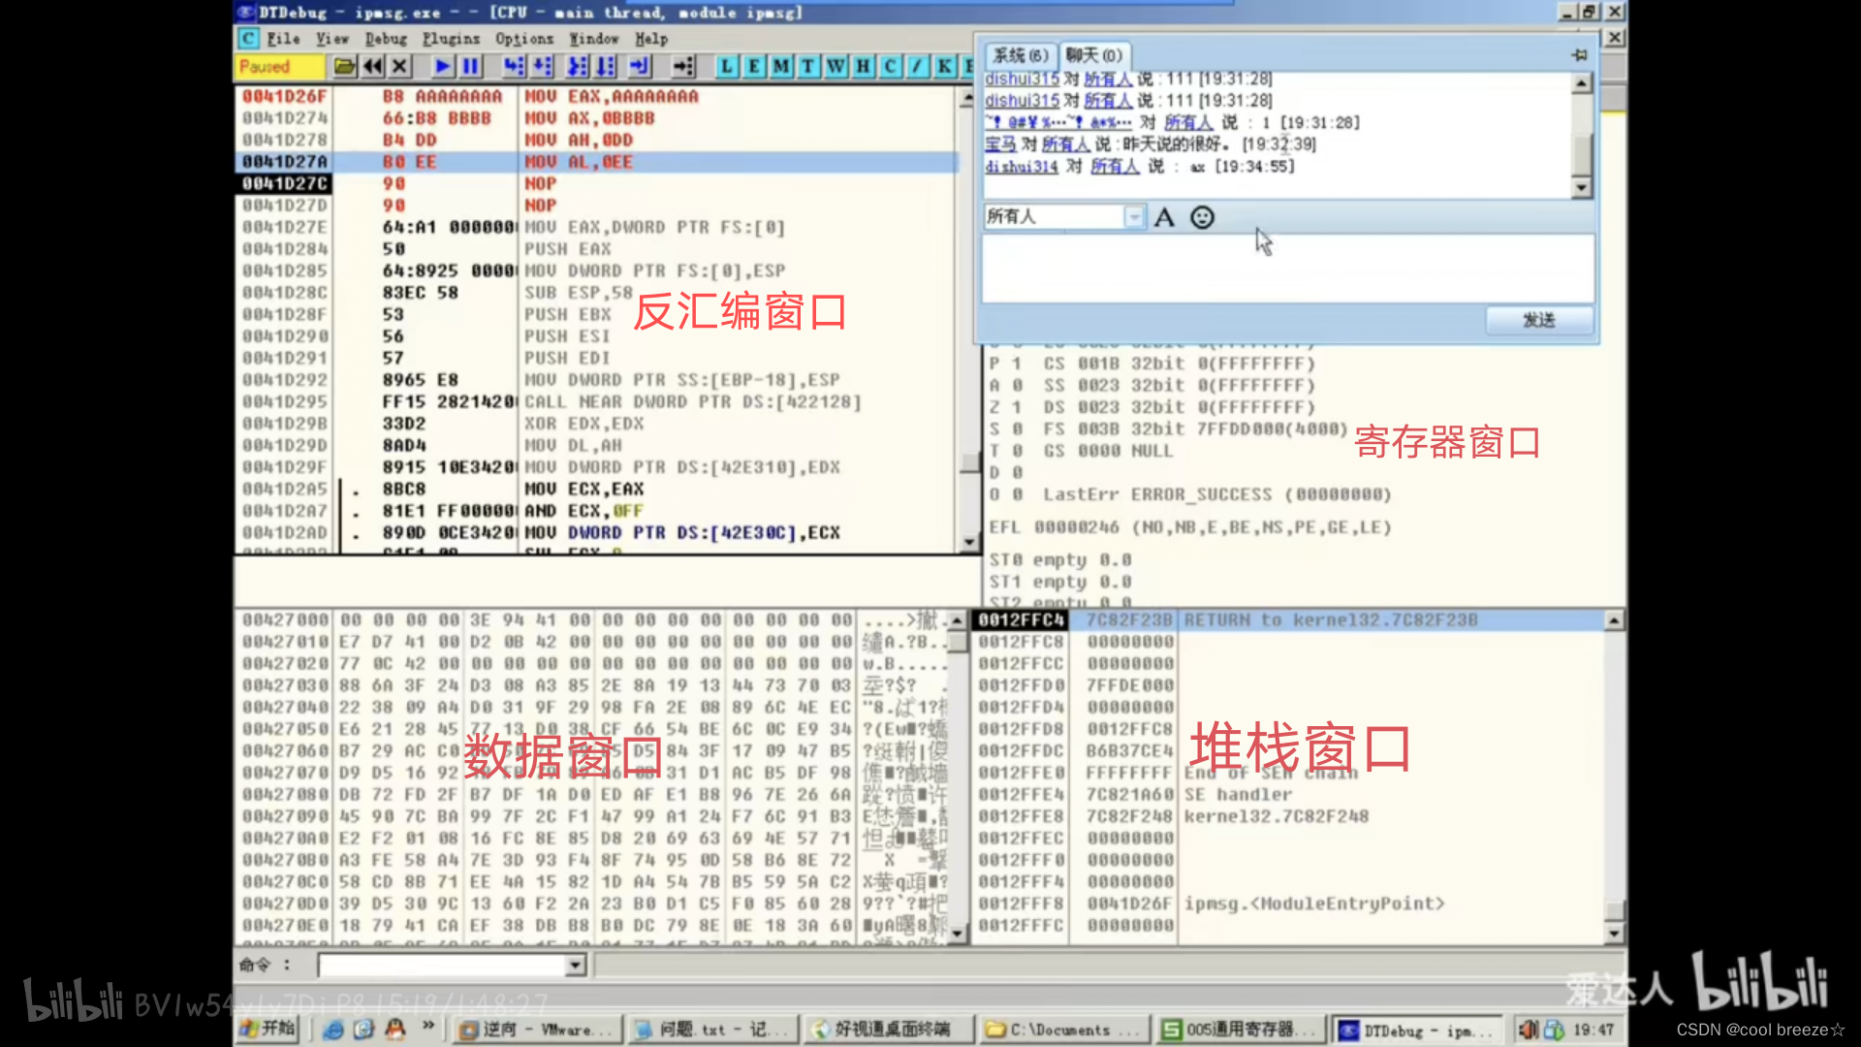This screenshot has width=1861, height=1047.
Task: Open the Memory map via the M icon
Action: 781,67
